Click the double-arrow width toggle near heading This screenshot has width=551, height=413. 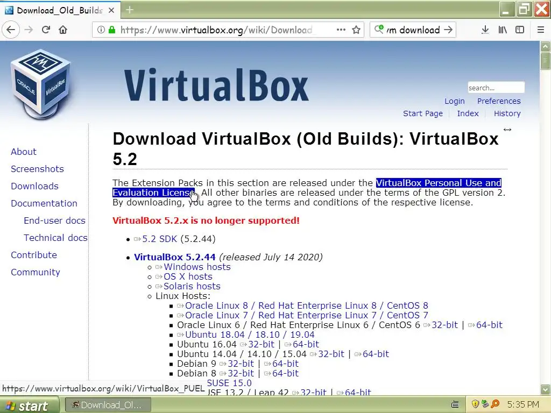click(x=507, y=130)
